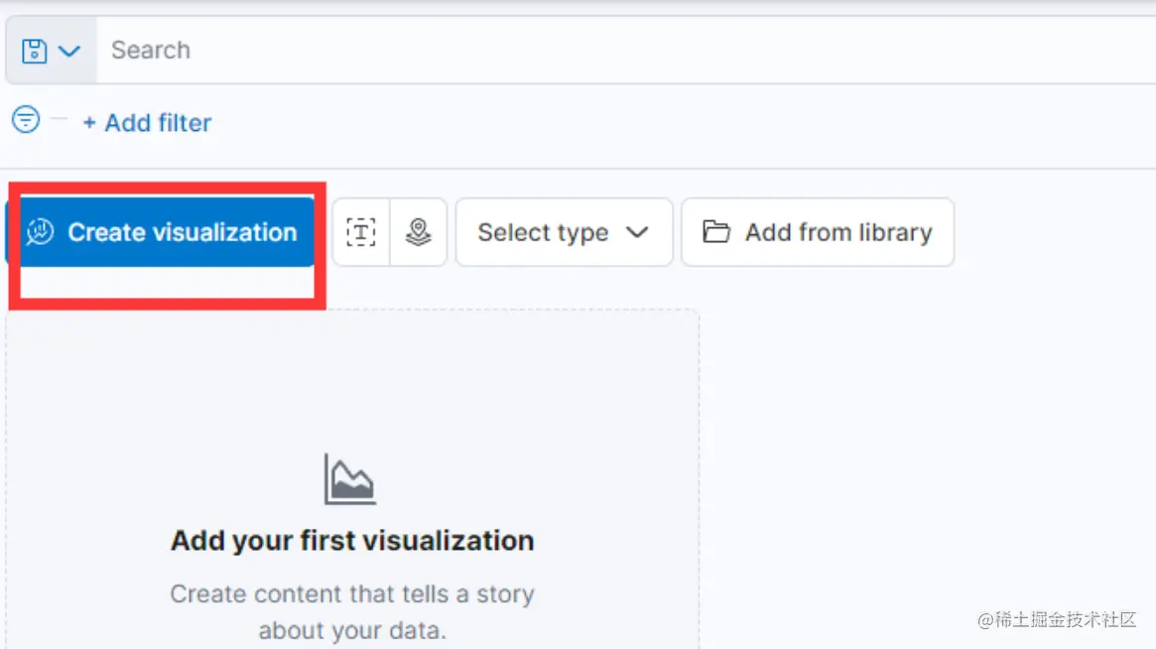Open the Select type dropdown
Image resolution: width=1156 pixels, height=649 pixels.
tap(564, 232)
